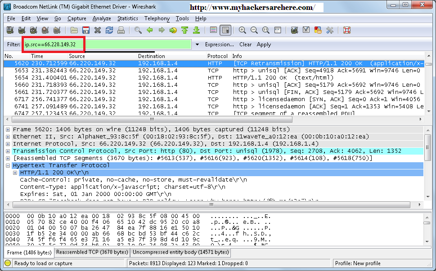Open preferences wrench icon
436x271 pixels.
click(330, 30)
